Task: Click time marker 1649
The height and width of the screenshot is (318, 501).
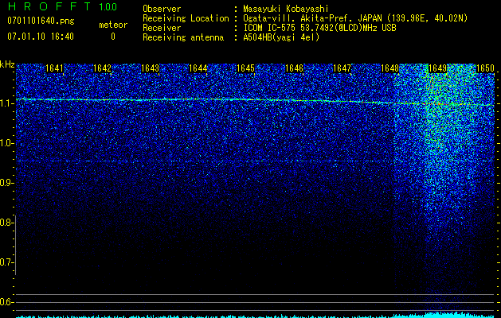Action: (437, 68)
